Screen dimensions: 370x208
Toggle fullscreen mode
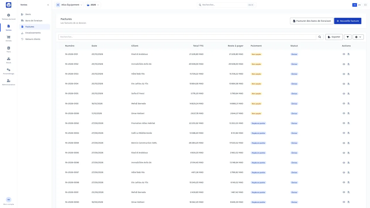365,5
